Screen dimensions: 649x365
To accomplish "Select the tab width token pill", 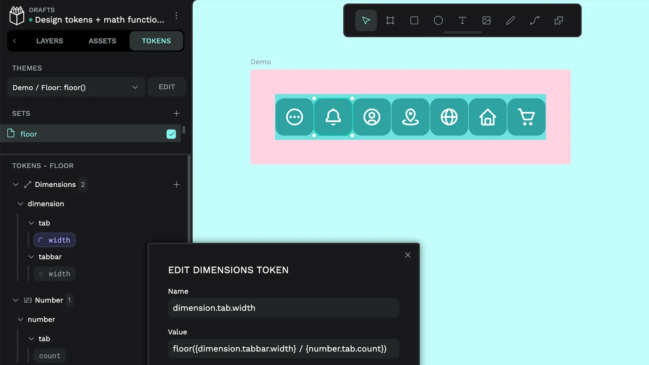I will click(55, 240).
